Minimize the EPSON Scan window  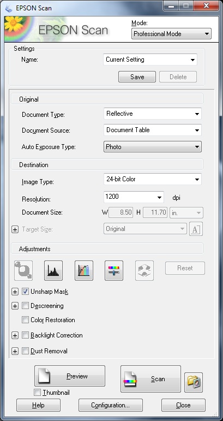click(172, 5)
